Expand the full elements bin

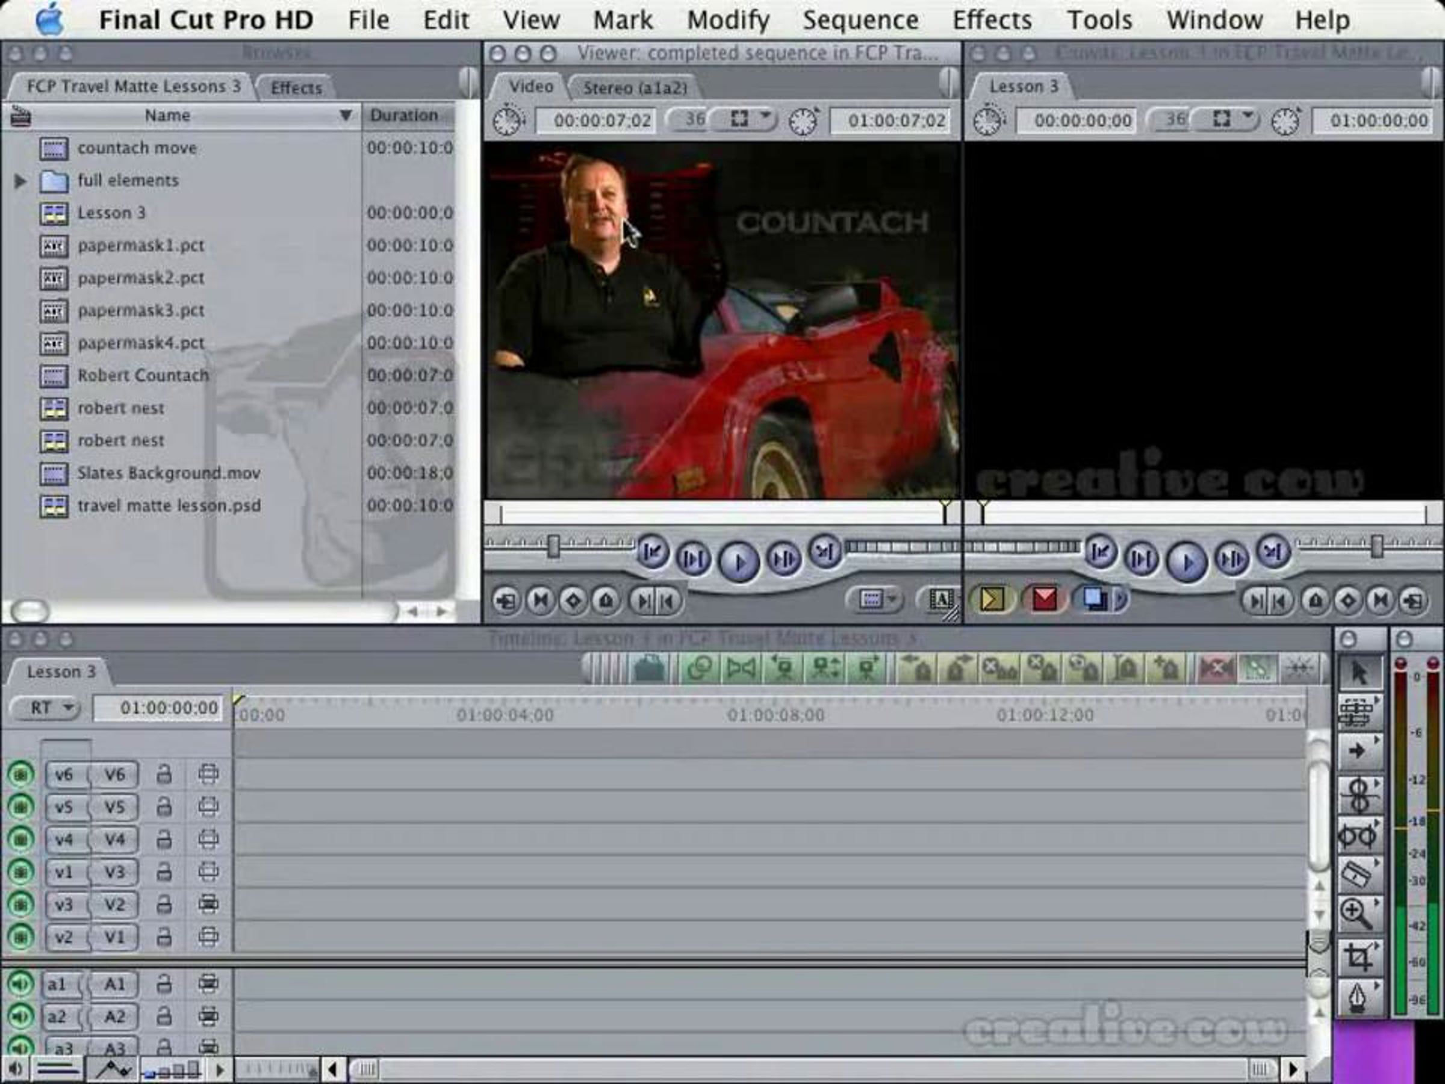click(x=20, y=181)
